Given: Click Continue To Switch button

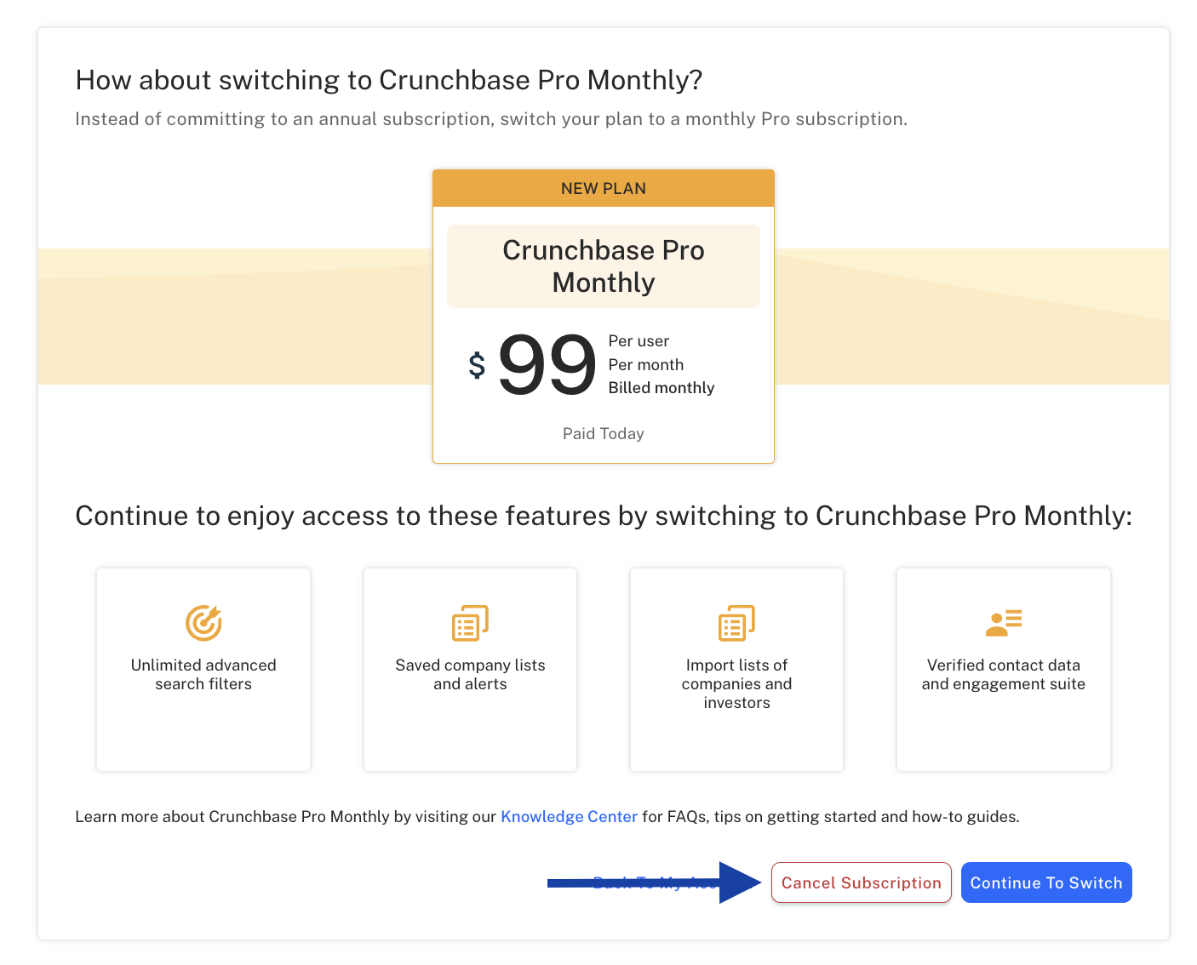Looking at the screenshot, I should 1046,882.
